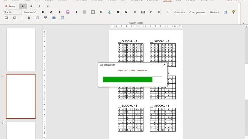Click the blue table grid icon
Viewport: 248px width, 139px height.
click(54, 18)
